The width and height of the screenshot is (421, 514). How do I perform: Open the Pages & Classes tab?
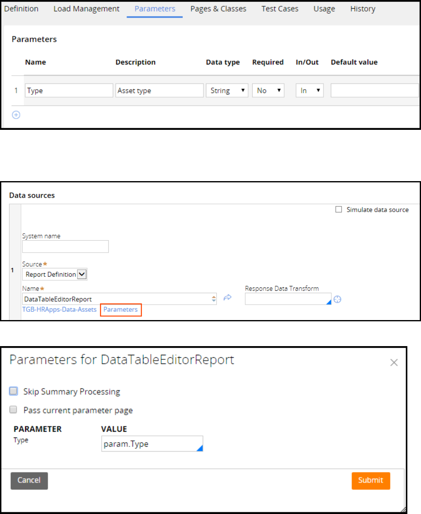[x=218, y=9]
